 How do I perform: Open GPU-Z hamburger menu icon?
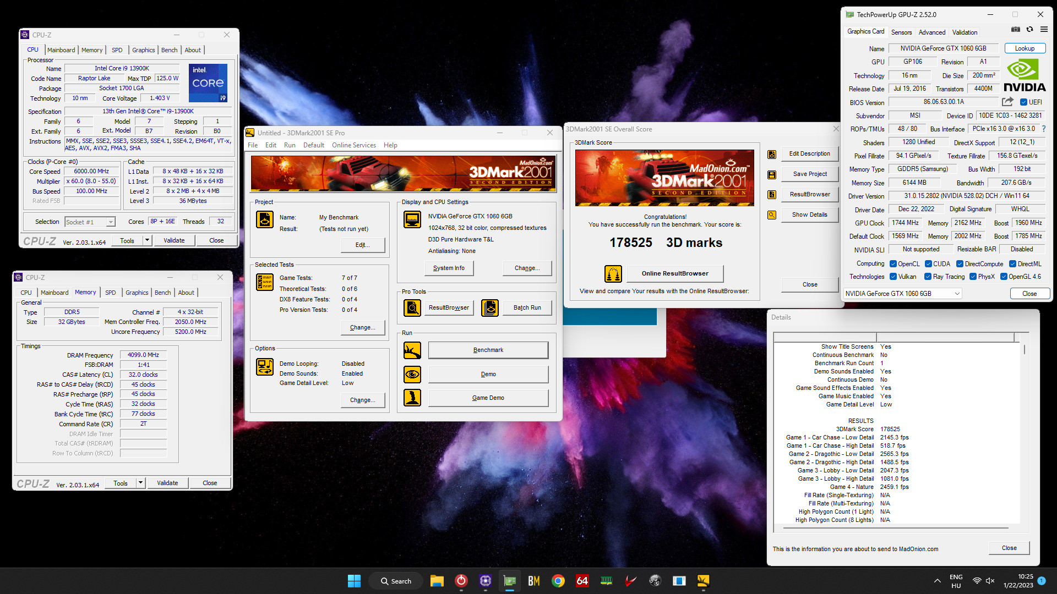tap(1044, 30)
